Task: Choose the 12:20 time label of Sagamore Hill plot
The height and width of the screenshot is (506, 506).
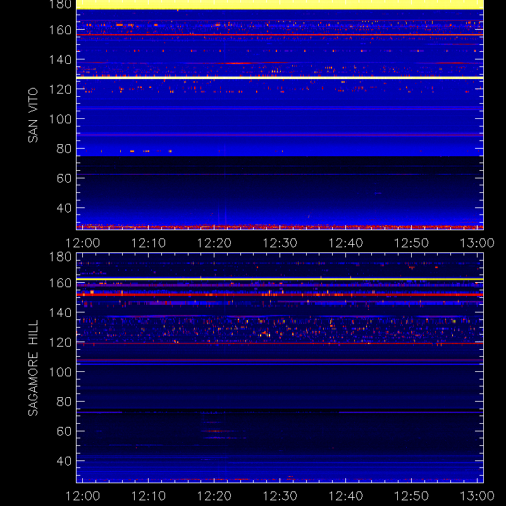Action: coord(214,496)
